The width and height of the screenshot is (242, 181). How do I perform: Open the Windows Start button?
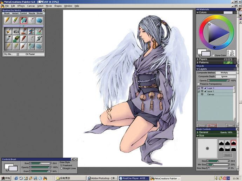click(6, 178)
